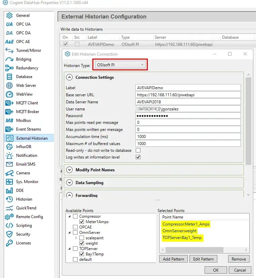Viewport: 256px width, 278px height.
Task: Open the Historian Type dropdown
Action: coord(120,65)
